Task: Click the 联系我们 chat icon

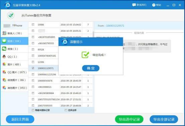Action: click(134, 5)
